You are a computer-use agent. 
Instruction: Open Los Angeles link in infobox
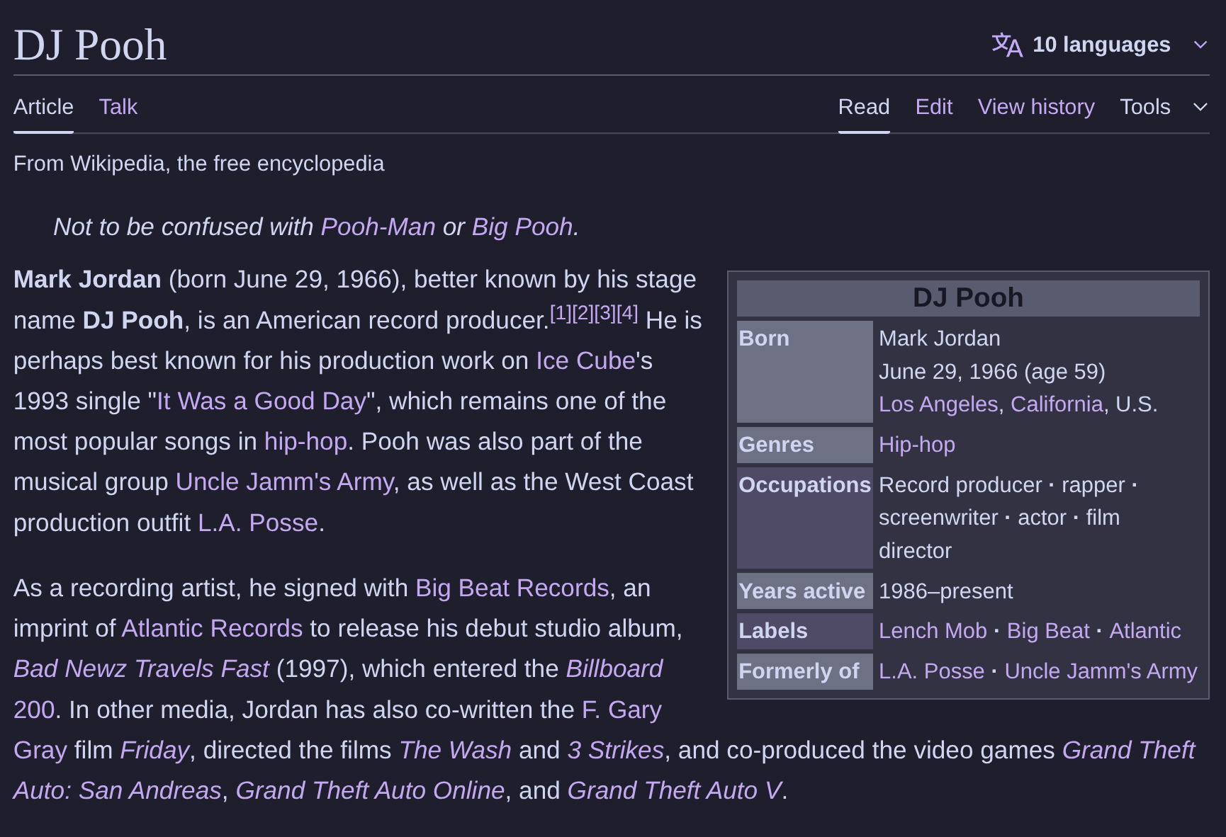point(938,404)
